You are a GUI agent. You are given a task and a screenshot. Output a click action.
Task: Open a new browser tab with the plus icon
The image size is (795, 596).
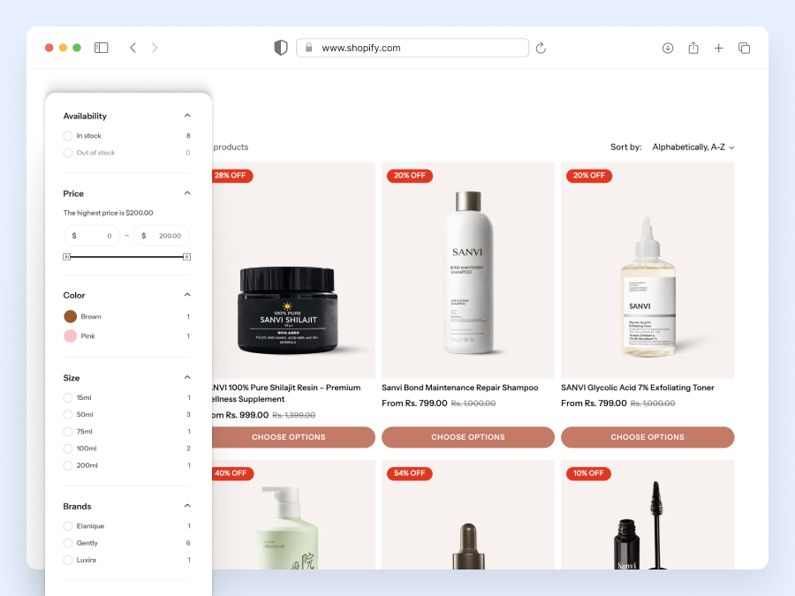(x=719, y=48)
